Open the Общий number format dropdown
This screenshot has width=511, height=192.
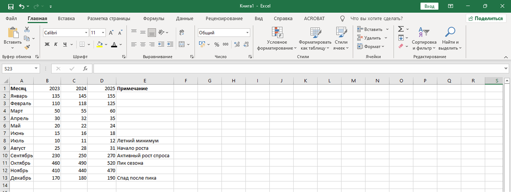click(x=247, y=33)
